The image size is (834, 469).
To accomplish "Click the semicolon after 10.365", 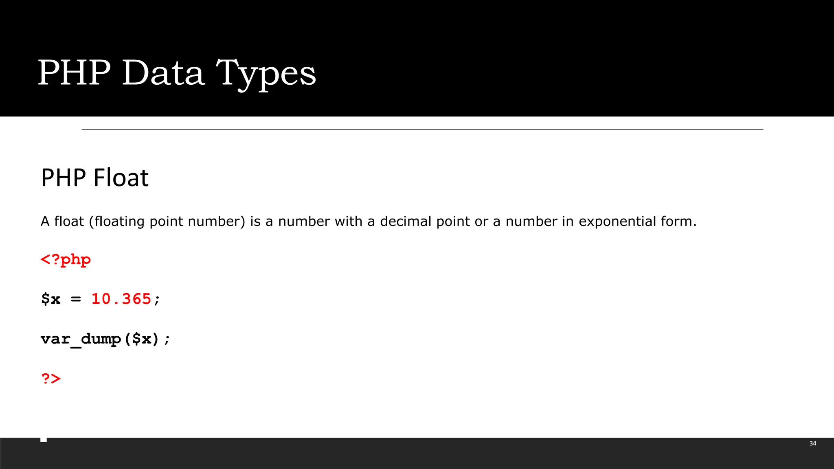I will click(x=157, y=300).
